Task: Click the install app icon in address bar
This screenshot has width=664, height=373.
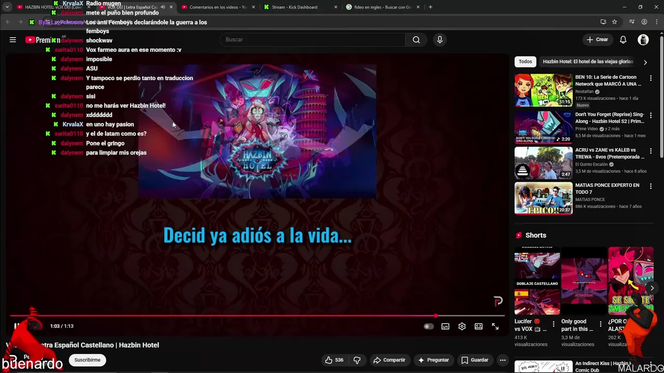Action: tap(603, 22)
